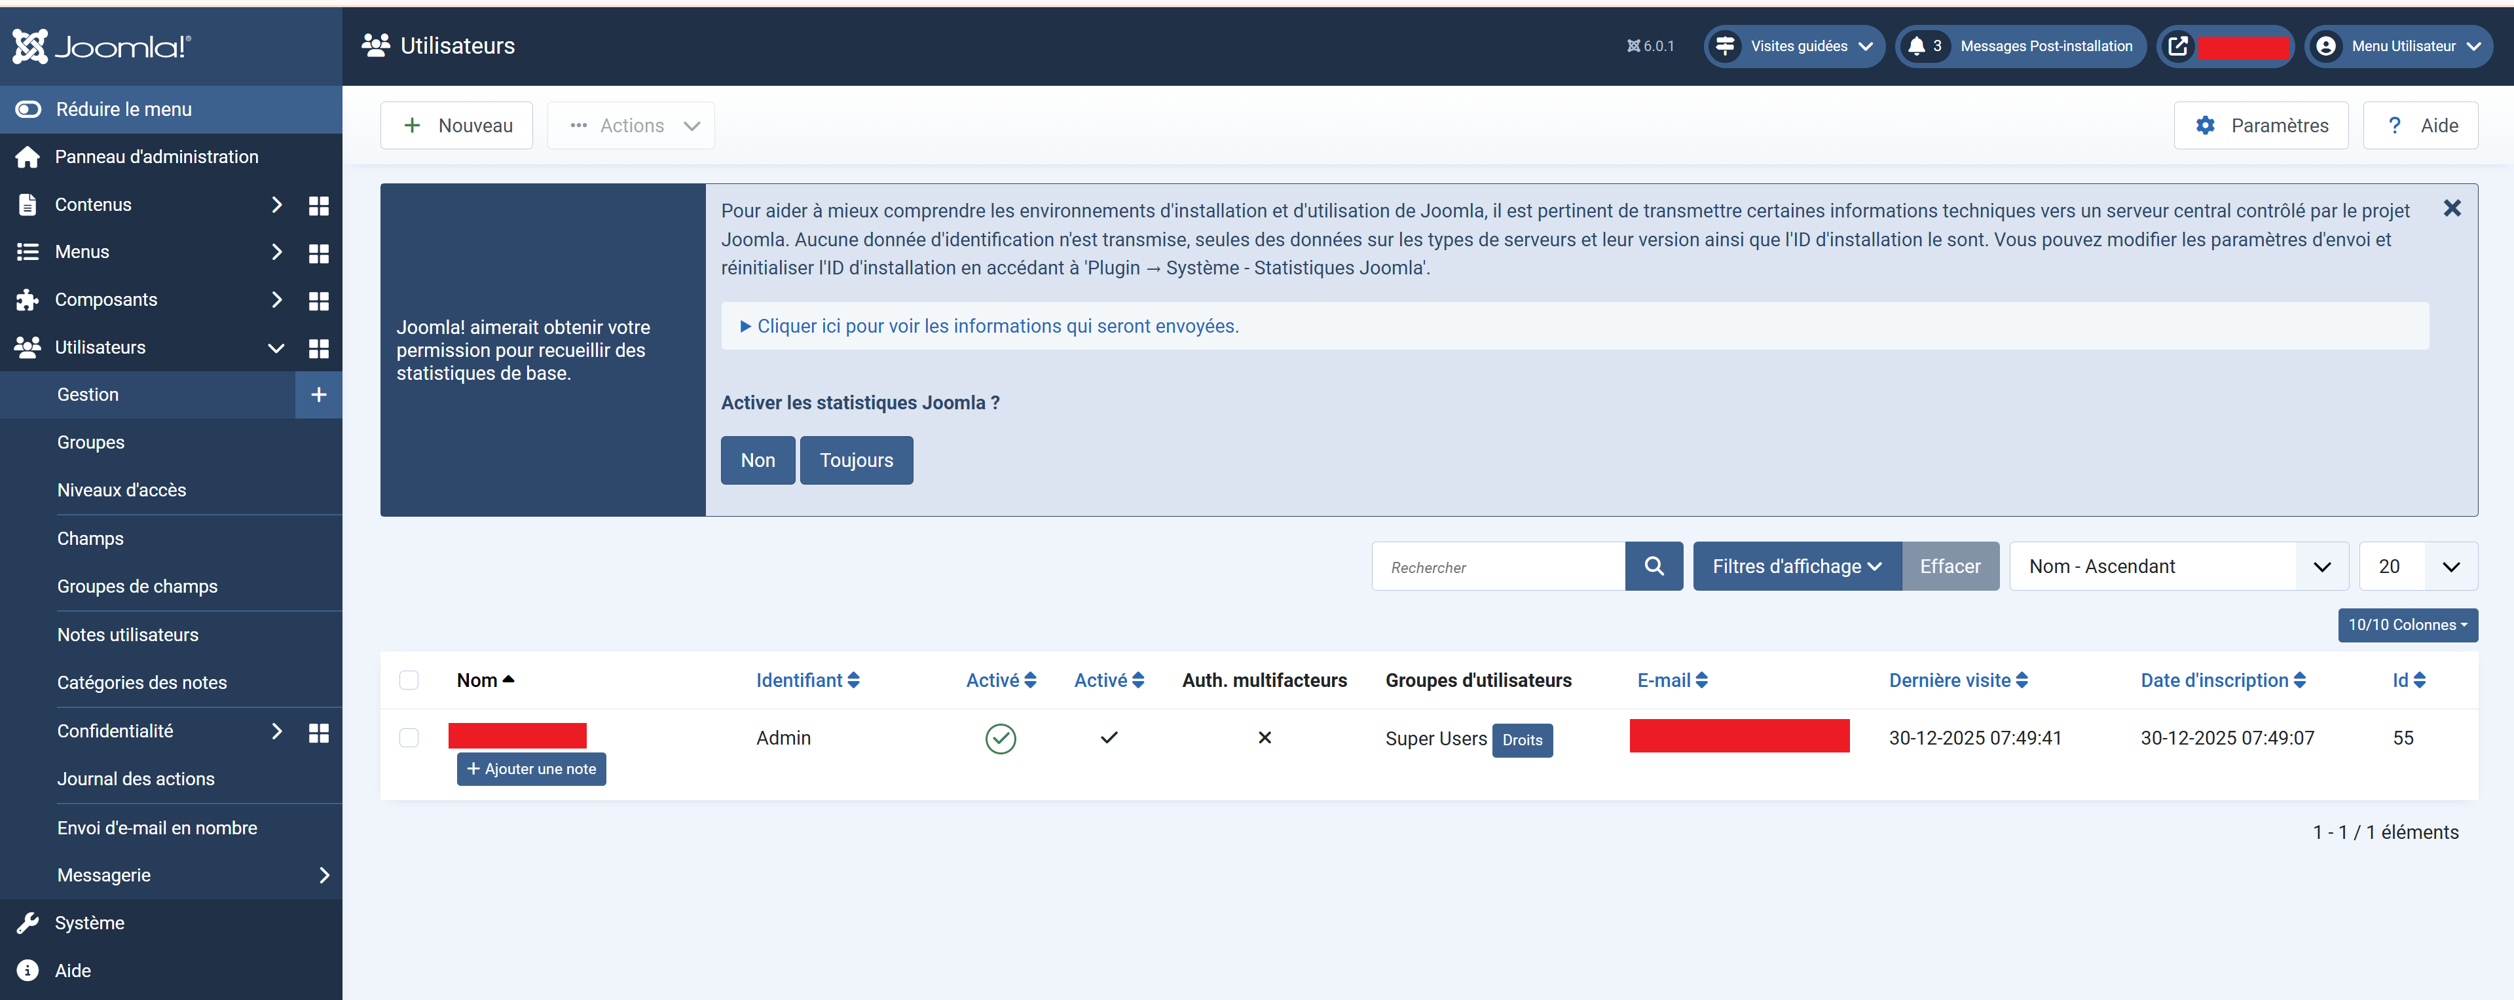The width and height of the screenshot is (2514, 1000).
Task: Select Journal des actions menu item
Action: [136, 779]
